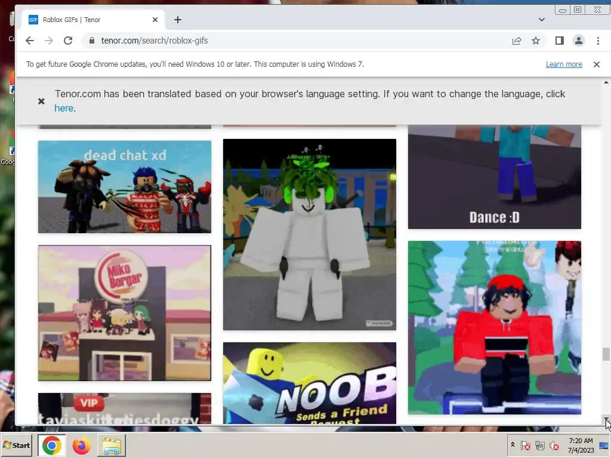Click the Show desktop tray icon
The height and width of the screenshot is (458, 611).
pos(604,445)
